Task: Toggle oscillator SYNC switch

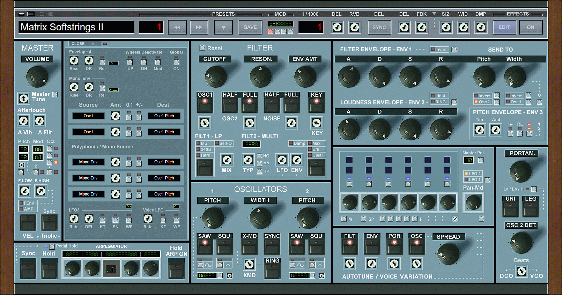Action: [x=272, y=246]
